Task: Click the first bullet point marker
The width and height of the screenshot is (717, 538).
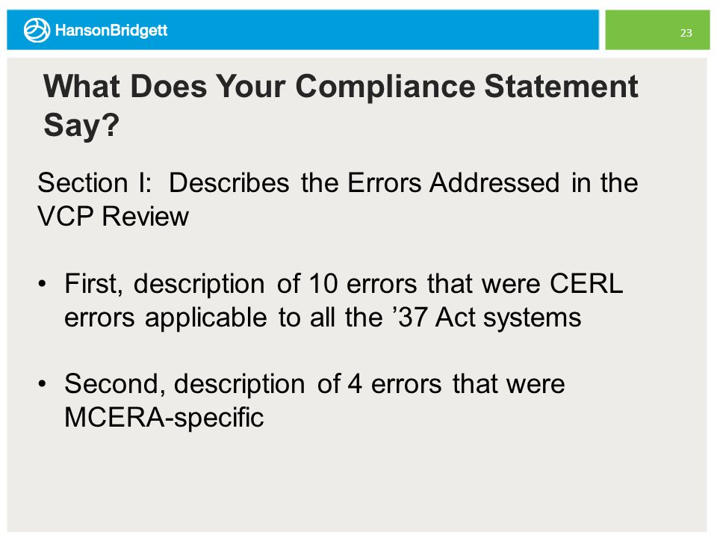Action: click(x=42, y=284)
